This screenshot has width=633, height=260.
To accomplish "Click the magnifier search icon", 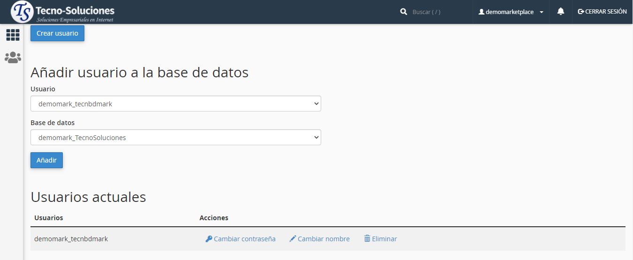I will [x=403, y=12].
